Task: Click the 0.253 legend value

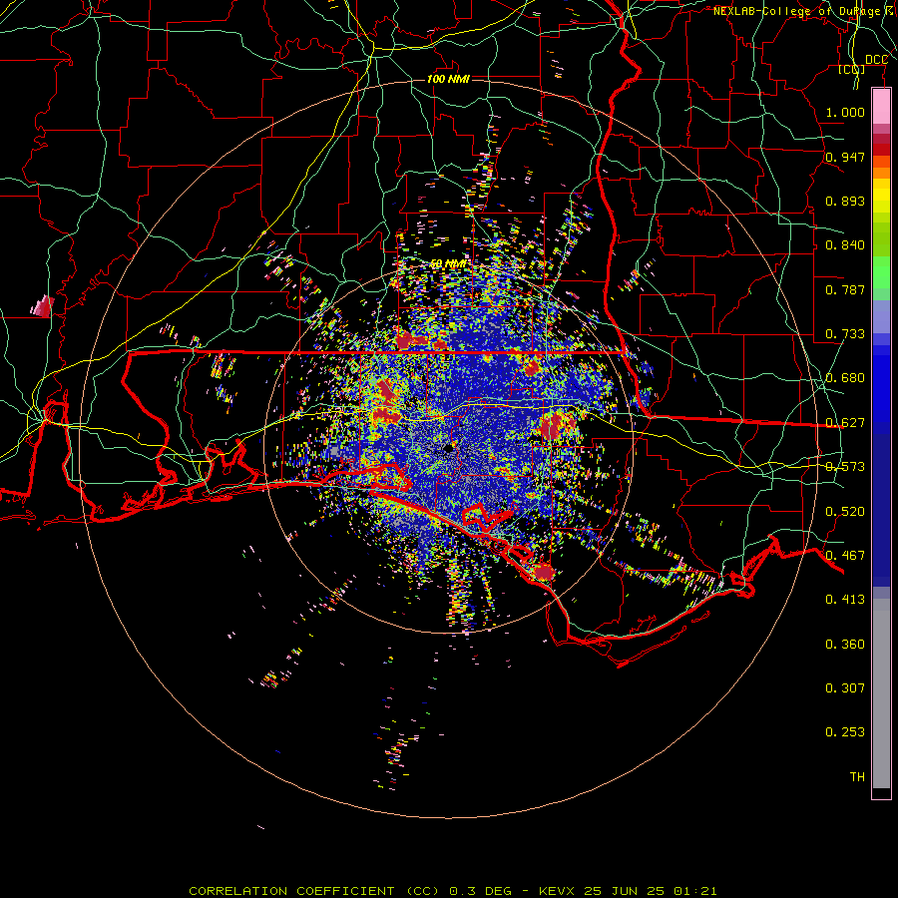Action: (x=845, y=732)
